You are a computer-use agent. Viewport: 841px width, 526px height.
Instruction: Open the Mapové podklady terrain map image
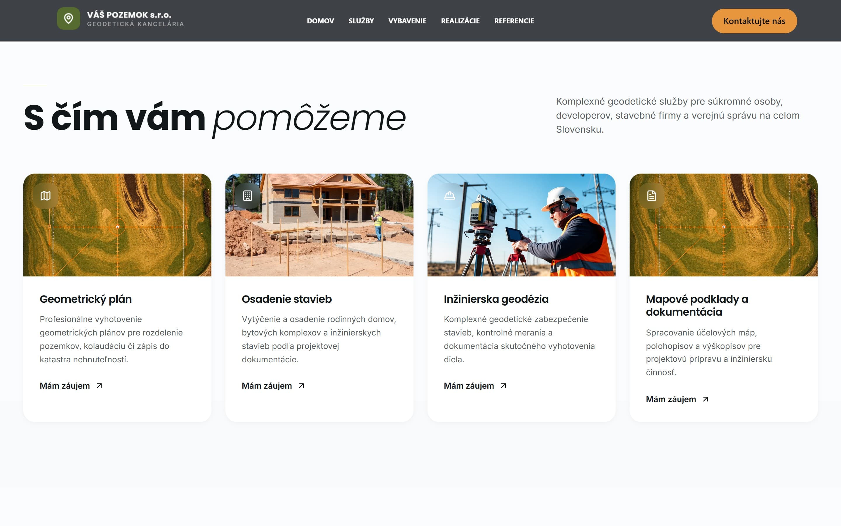724,225
